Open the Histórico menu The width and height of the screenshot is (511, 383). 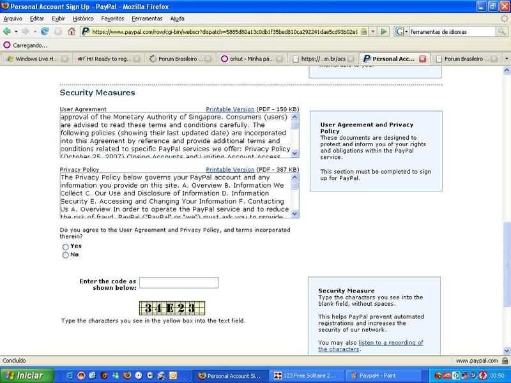tap(83, 19)
